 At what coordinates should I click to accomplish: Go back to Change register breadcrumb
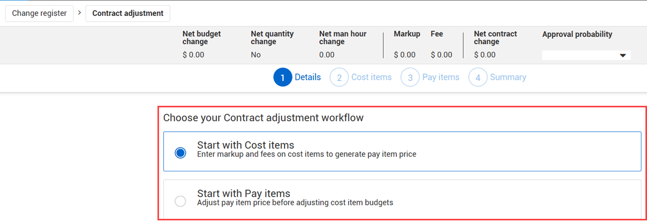pos(39,13)
